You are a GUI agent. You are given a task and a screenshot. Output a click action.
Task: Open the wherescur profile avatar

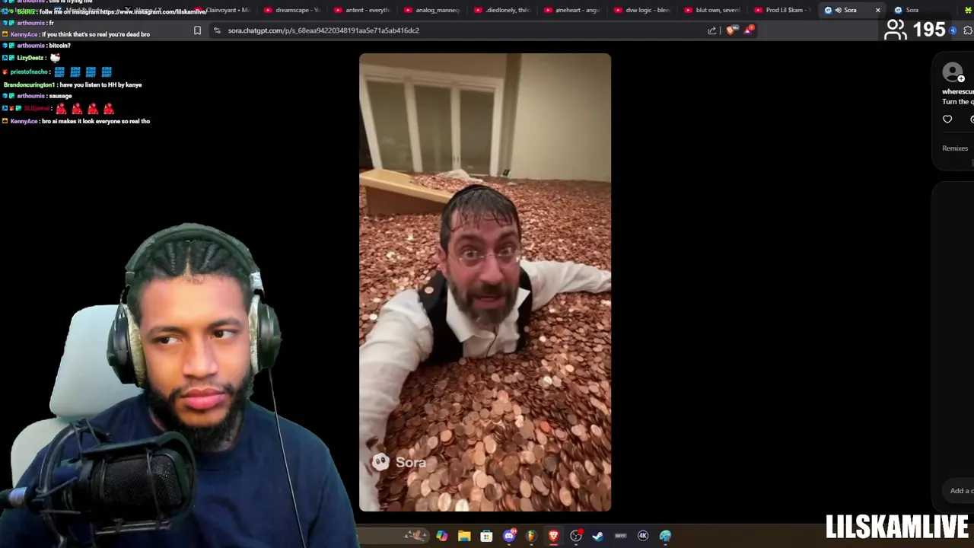(952, 72)
